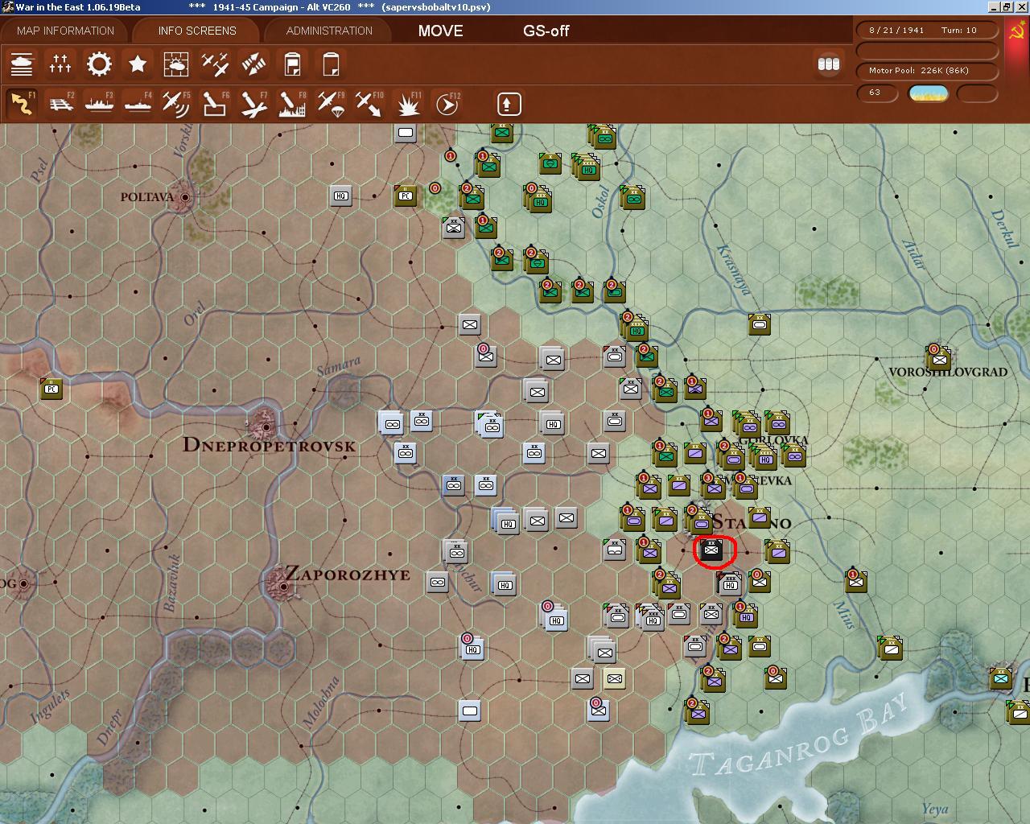Viewport: 1030px width, 824px height.
Task: Select the F4 Amphibious mode icon
Action: [x=138, y=104]
